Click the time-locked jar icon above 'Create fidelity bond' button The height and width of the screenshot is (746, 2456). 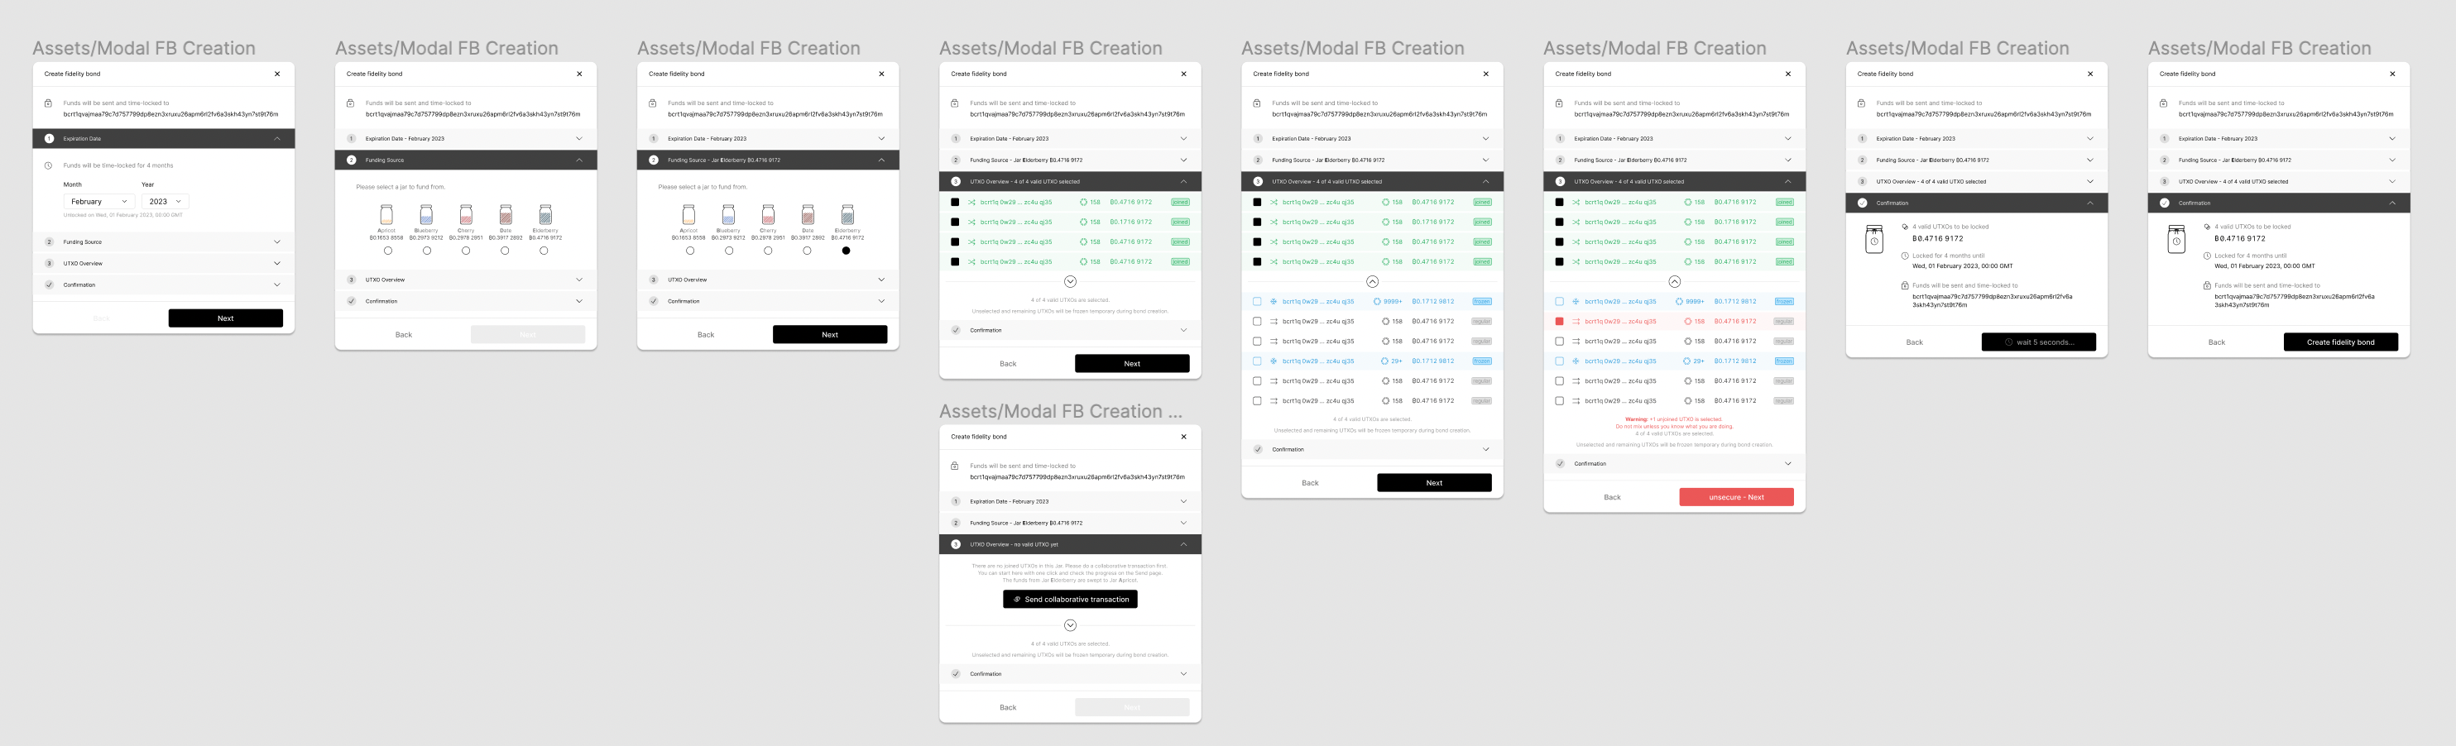click(x=2176, y=239)
